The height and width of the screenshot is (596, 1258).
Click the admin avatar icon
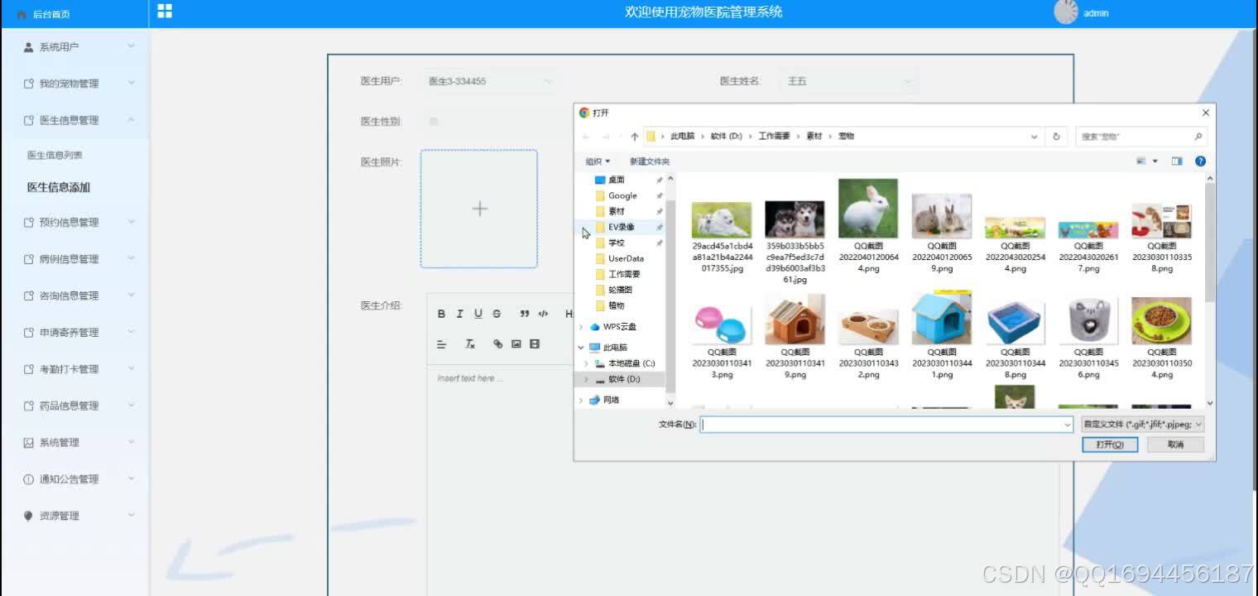pos(1066,12)
